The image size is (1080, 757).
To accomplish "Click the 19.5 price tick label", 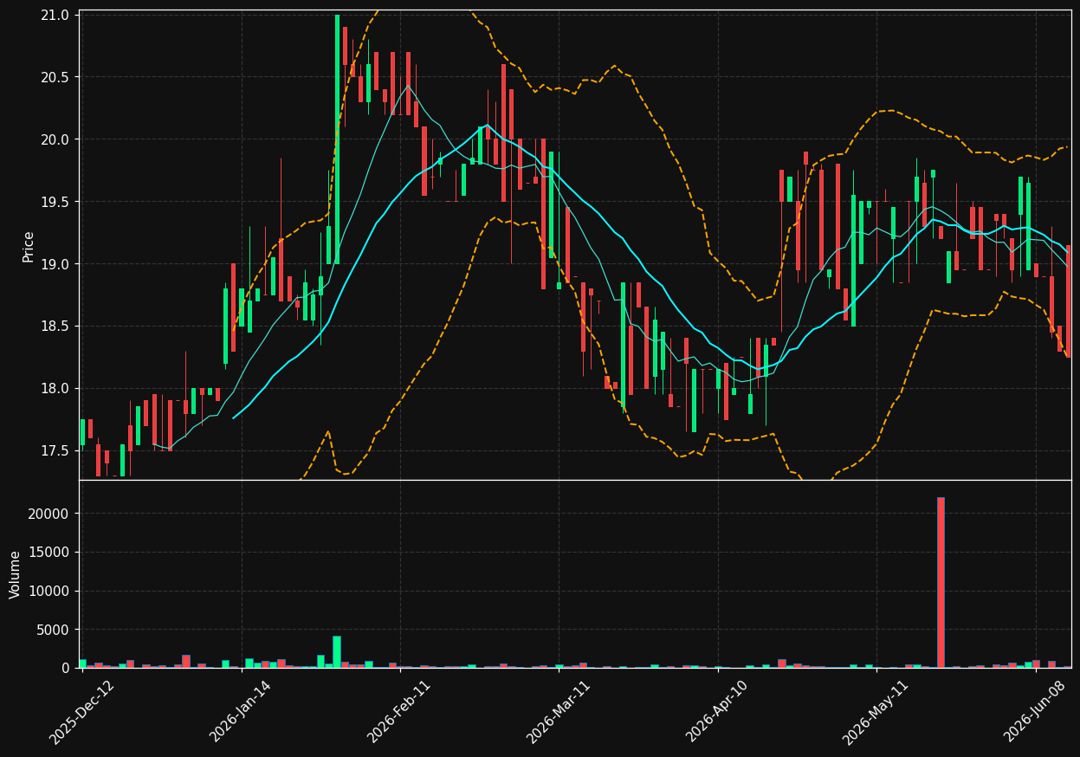I will pyautogui.click(x=55, y=202).
